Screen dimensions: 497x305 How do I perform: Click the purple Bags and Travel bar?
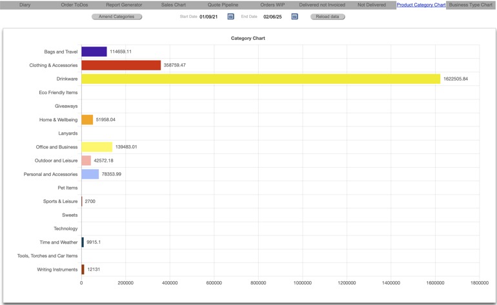[x=94, y=52]
